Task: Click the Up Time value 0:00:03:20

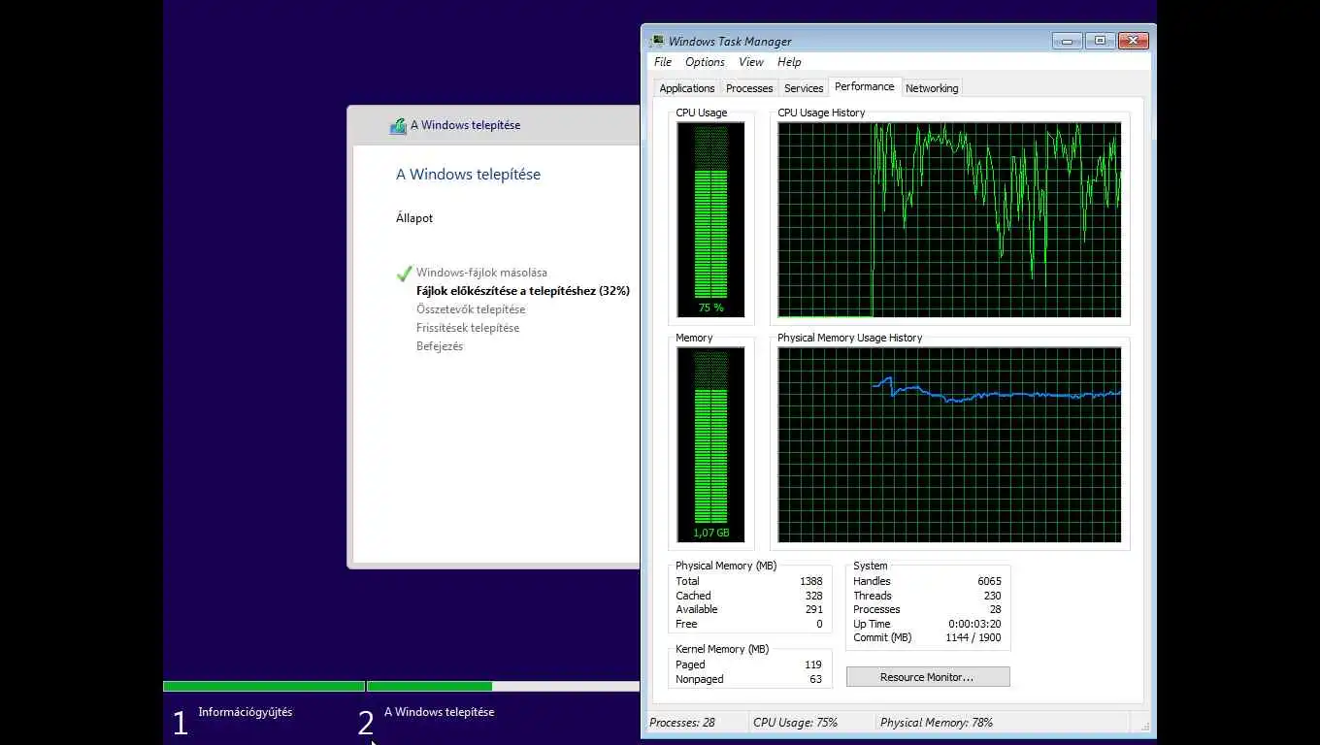Action: click(x=974, y=624)
